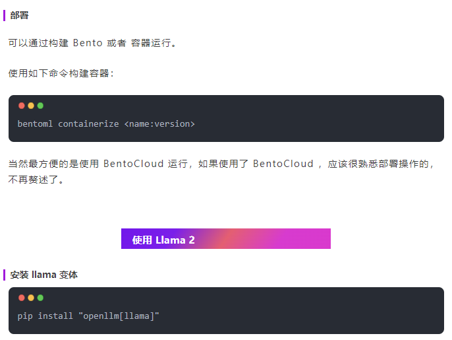Click green dot in pip install code block

[x=40, y=298]
